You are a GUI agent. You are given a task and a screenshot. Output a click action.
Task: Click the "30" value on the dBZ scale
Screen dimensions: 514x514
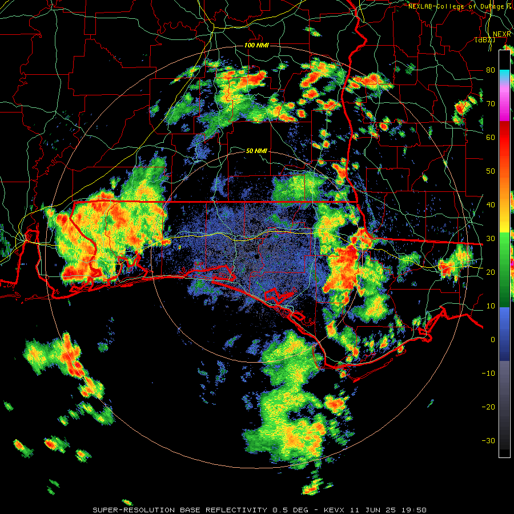coord(491,238)
